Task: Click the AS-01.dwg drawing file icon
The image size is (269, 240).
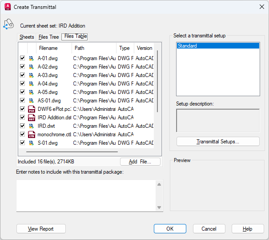Action: pos(32,101)
